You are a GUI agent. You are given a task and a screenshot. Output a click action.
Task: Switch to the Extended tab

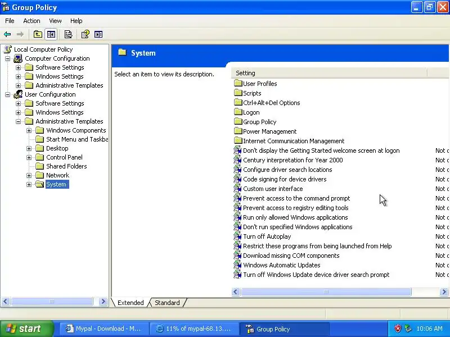click(x=130, y=303)
